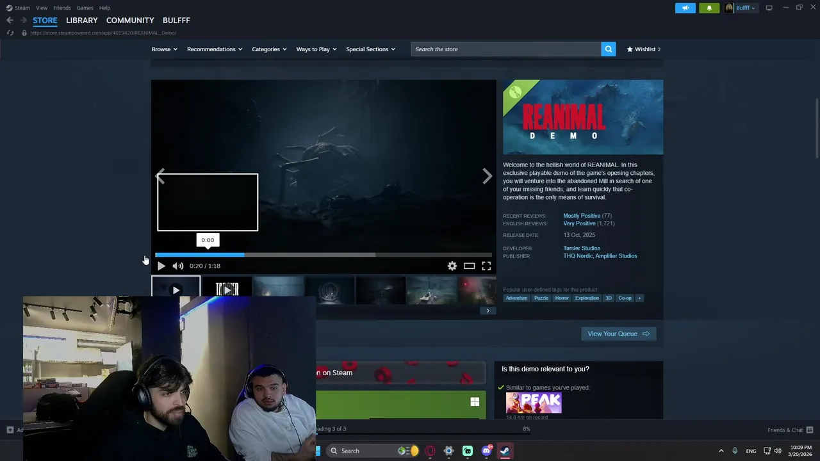Expand the Categories dropdown
Screen dimensions: 820x461
point(269,49)
